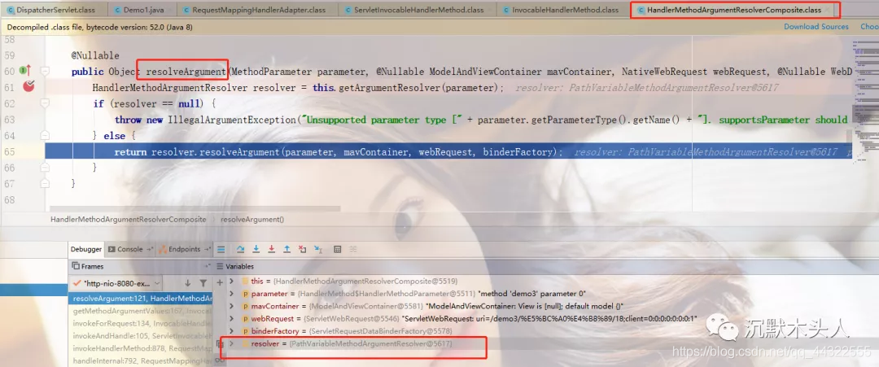Click the Variables panel list icon

click(x=221, y=267)
